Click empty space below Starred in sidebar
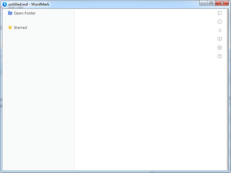This screenshot has height=173, width=231. click(x=38, y=100)
